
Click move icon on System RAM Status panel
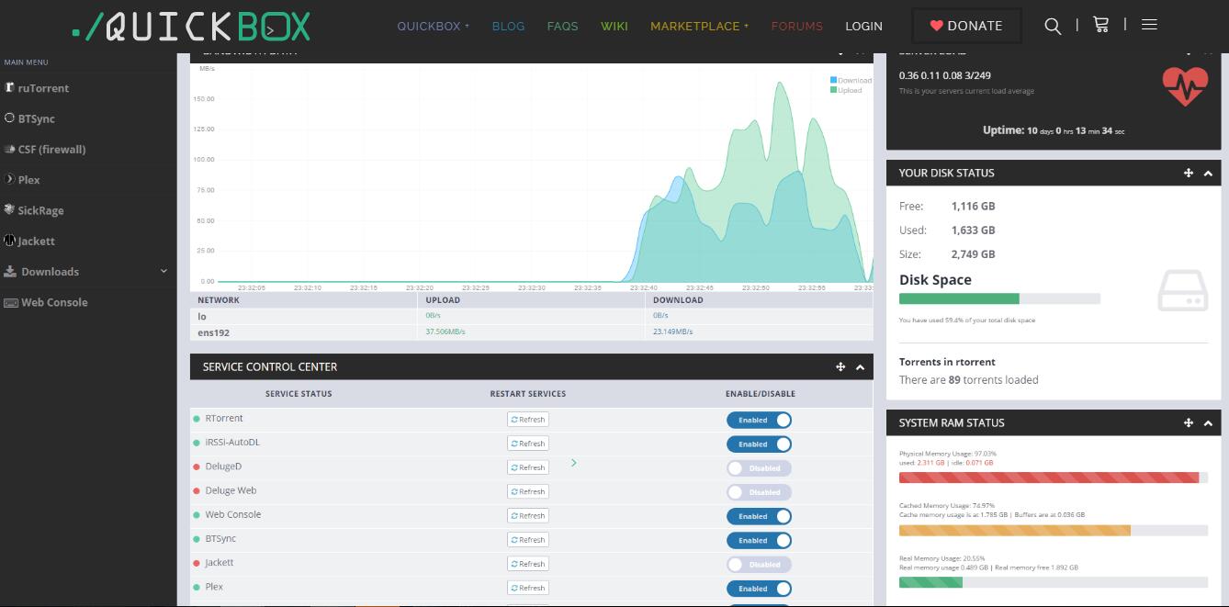click(1188, 422)
